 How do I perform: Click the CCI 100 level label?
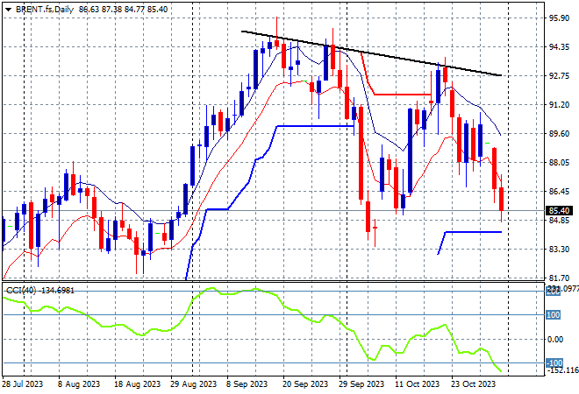[554, 315]
